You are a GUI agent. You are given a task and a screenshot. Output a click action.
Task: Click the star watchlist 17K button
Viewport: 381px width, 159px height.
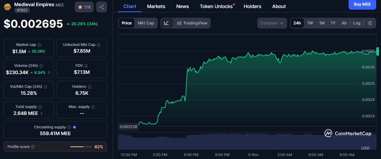coord(84,7)
